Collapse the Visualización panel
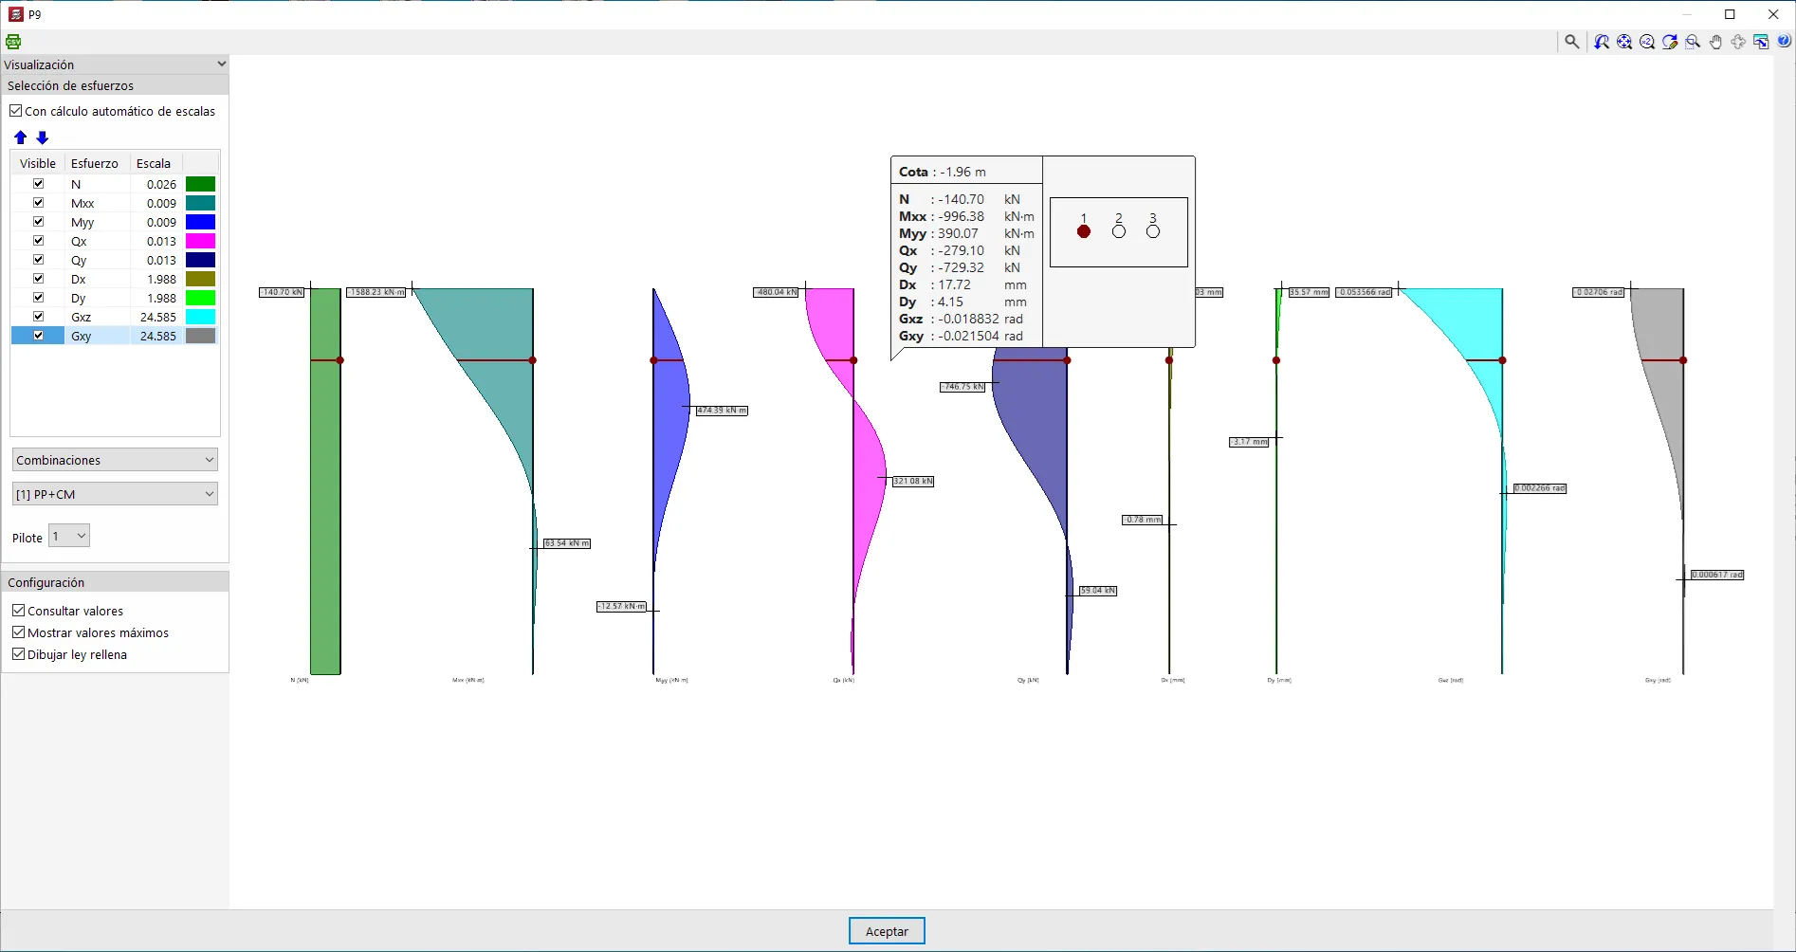 221,64
